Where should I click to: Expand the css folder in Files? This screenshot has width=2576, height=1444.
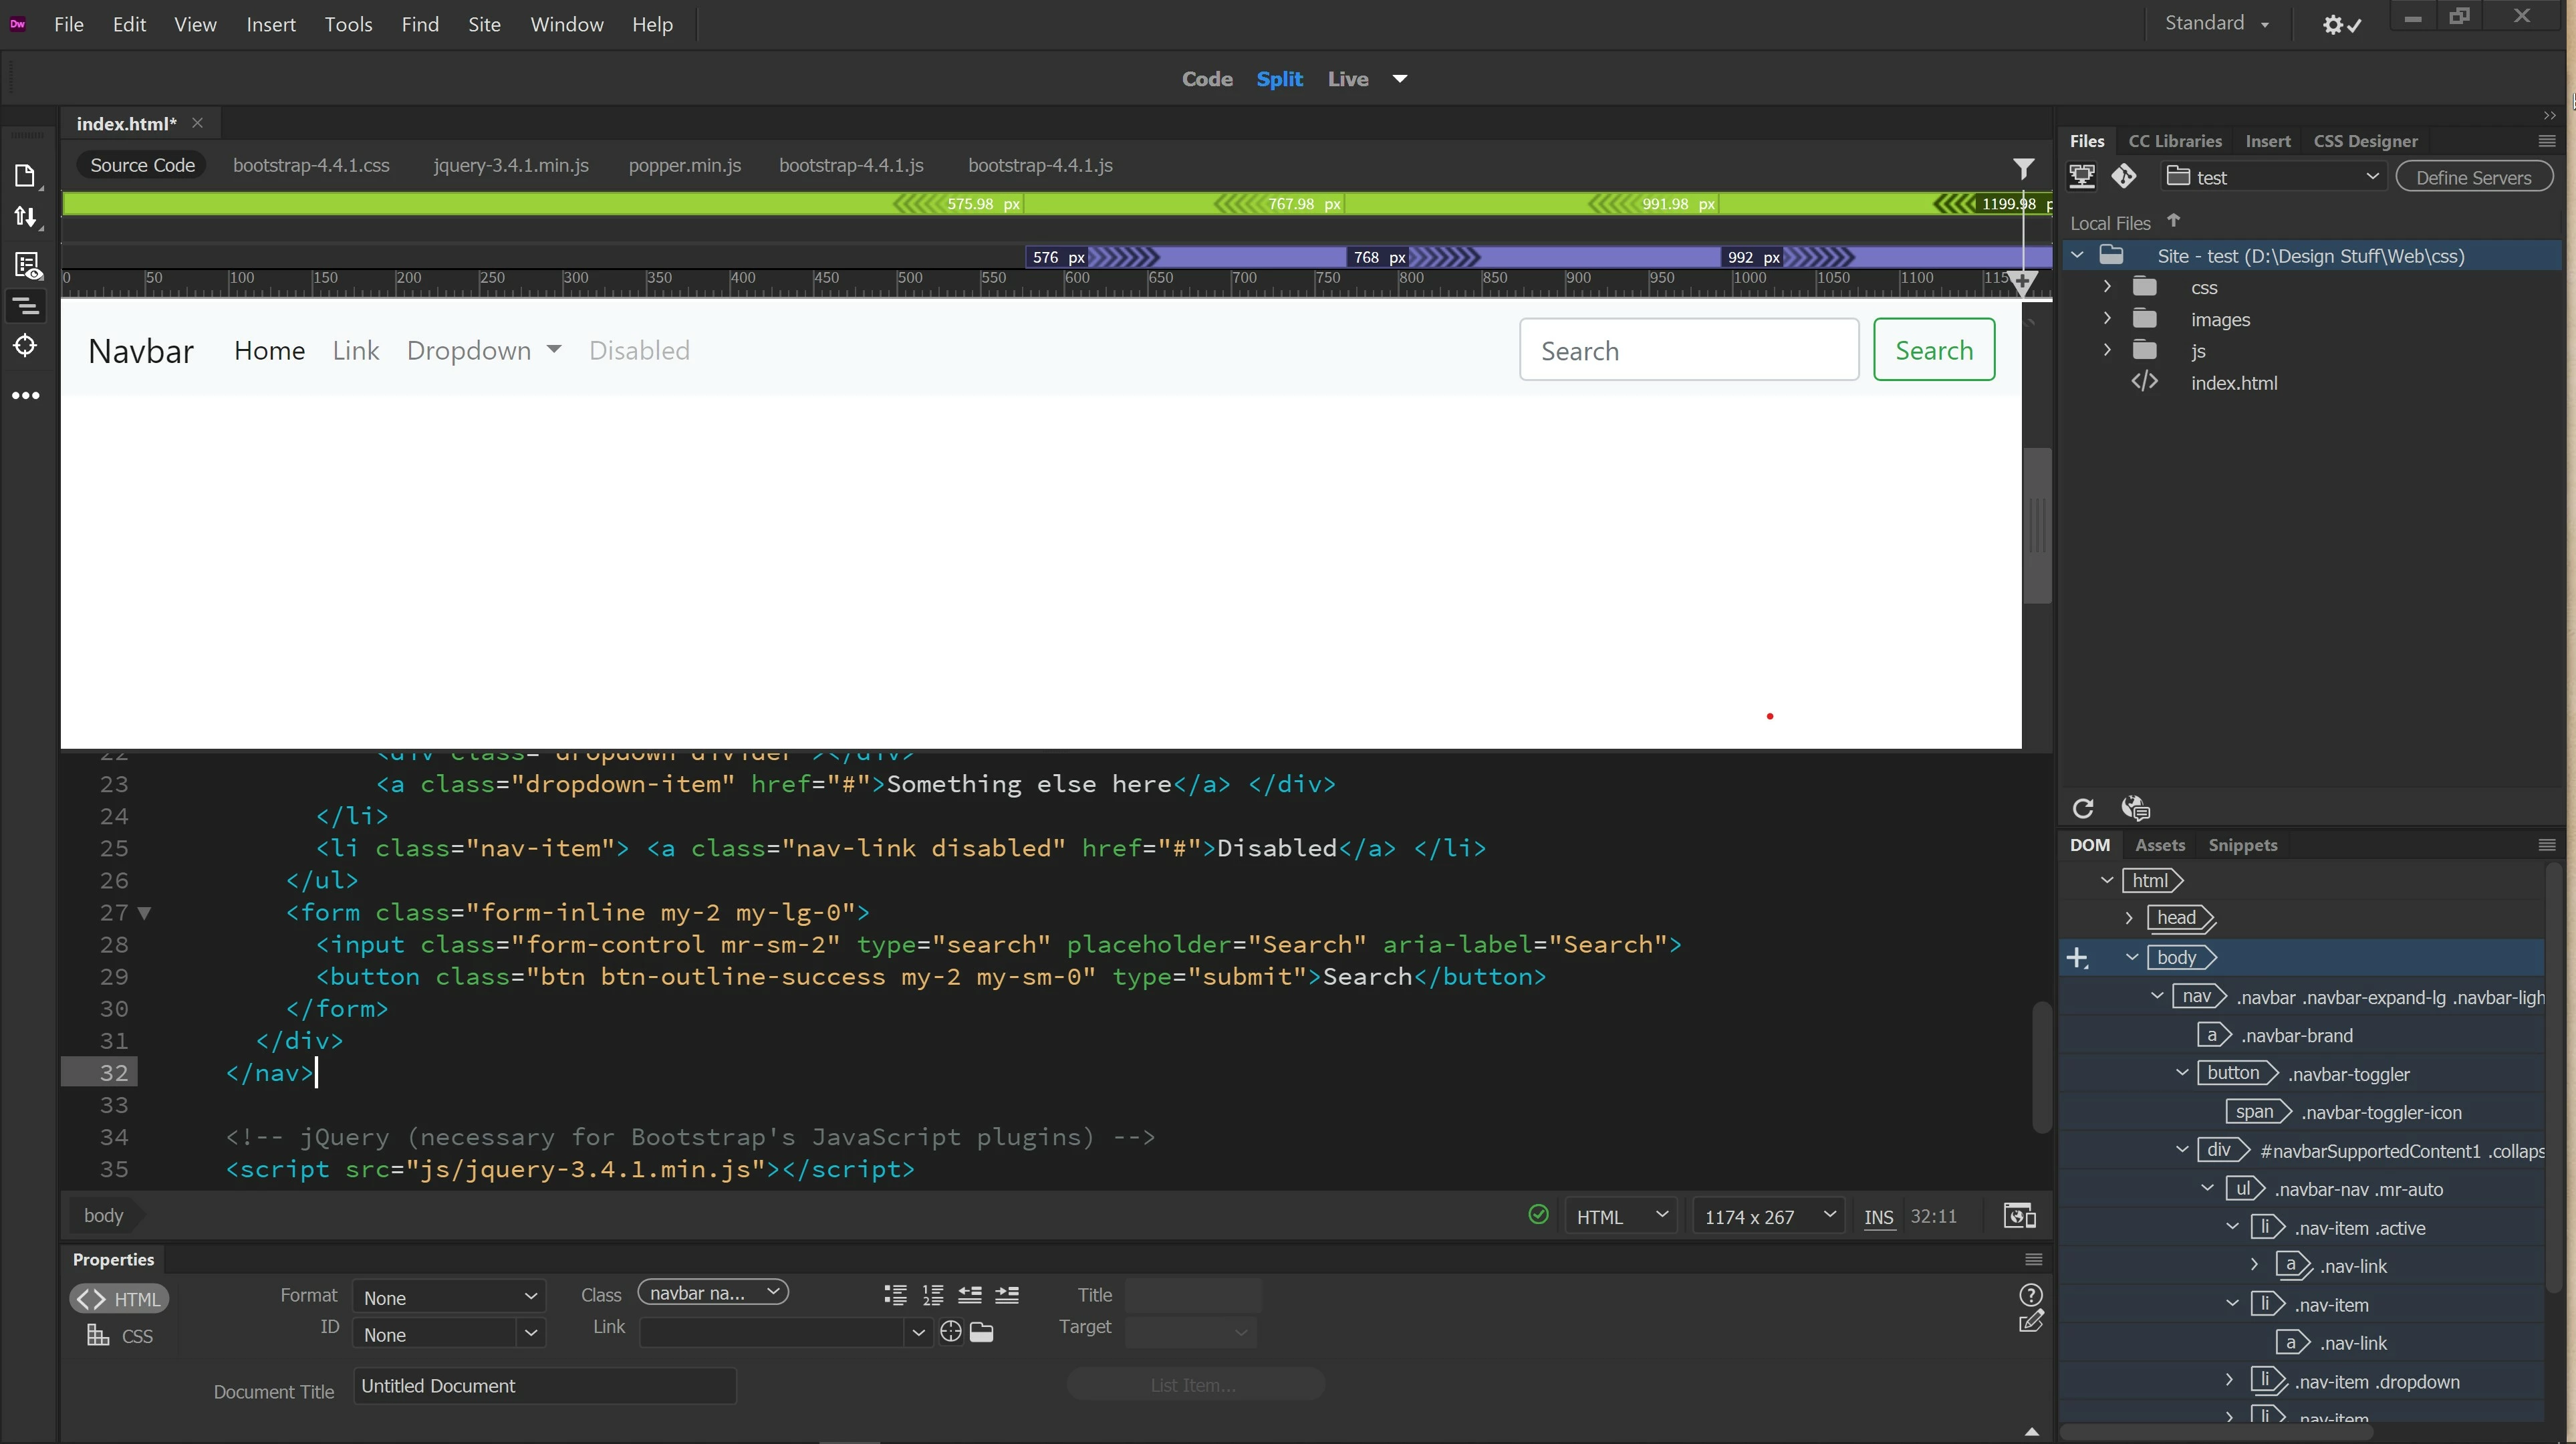(x=2107, y=287)
